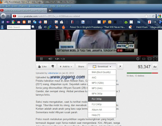Switch player to large size mode
Viewport: 162px width, 126px height.
point(150,59)
